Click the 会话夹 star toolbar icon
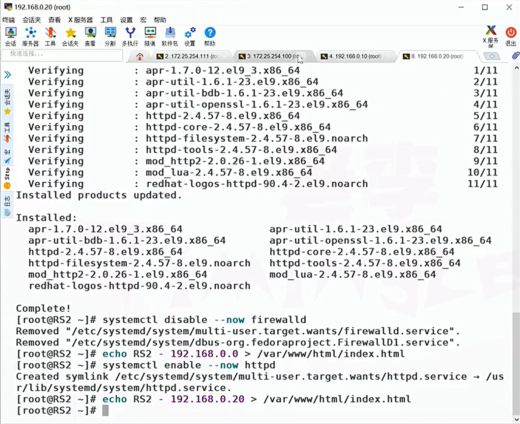 tap(70, 36)
